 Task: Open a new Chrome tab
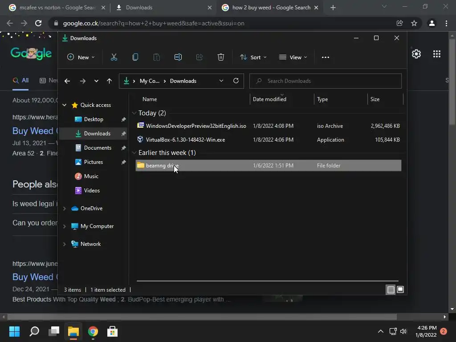pos(333,8)
